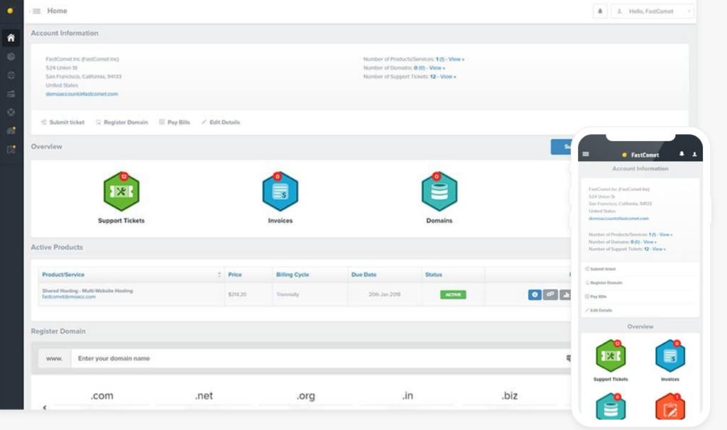Open the cube products icon in sidebar
Viewport: 727px width, 430px height.
[11, 57]
